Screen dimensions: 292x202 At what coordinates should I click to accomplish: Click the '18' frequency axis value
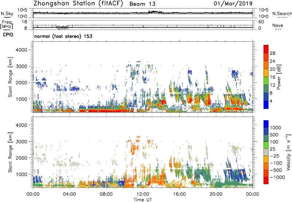coord(24,22)
